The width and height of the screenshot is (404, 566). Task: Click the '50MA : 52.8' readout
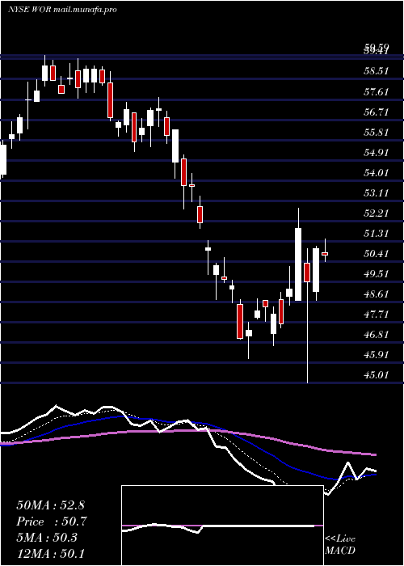coord(50,505)
